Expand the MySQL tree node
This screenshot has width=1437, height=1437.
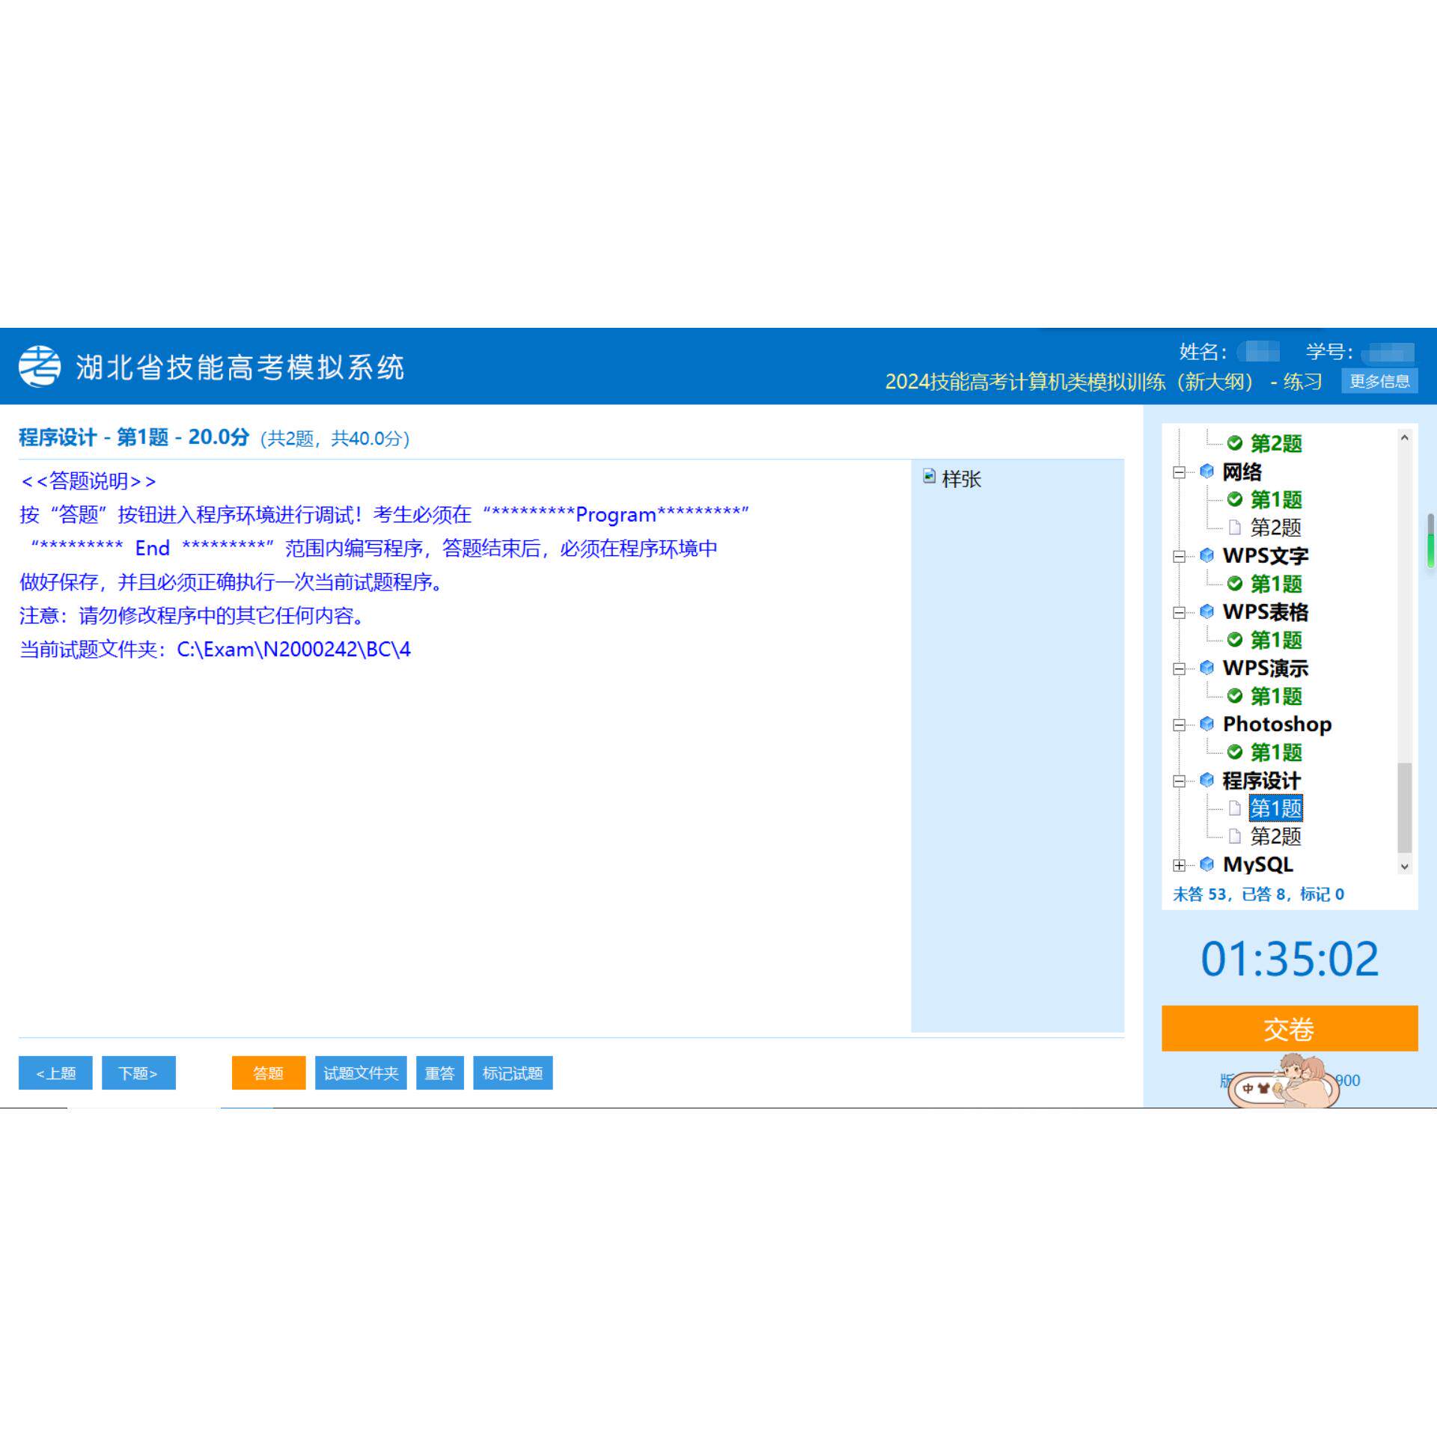pos(1179,865)
